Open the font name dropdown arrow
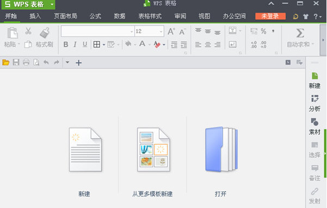 132,32
